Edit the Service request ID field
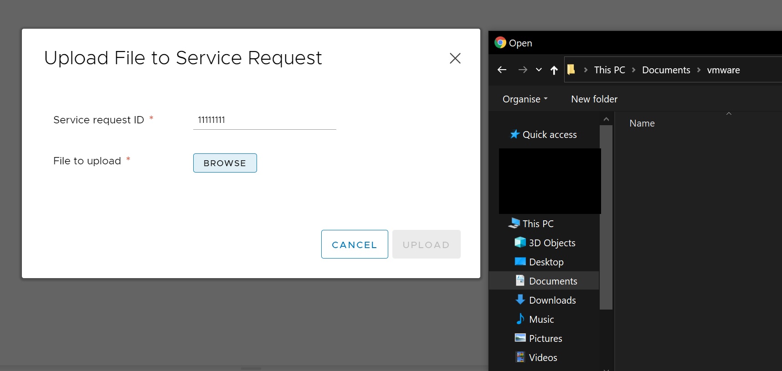Screen dimensions: 782x371 (264, 120)
